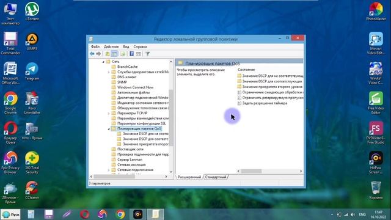Expand the Параметры TCP/IP node

pyautogui.click(x=109, y=113)
